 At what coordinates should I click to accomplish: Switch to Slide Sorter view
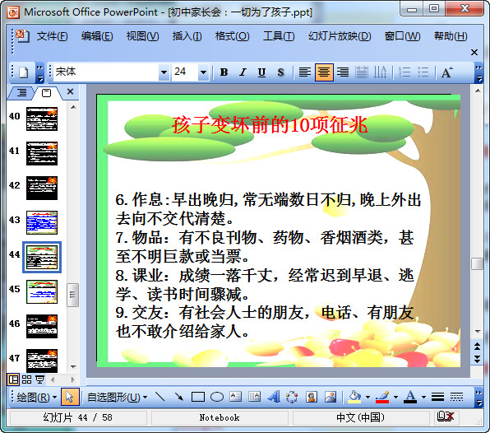click(x=27, y=379)
